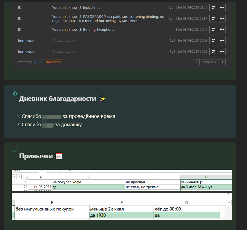Select column F header
This screenshot has width=247, height=230.
click(122, 203)
